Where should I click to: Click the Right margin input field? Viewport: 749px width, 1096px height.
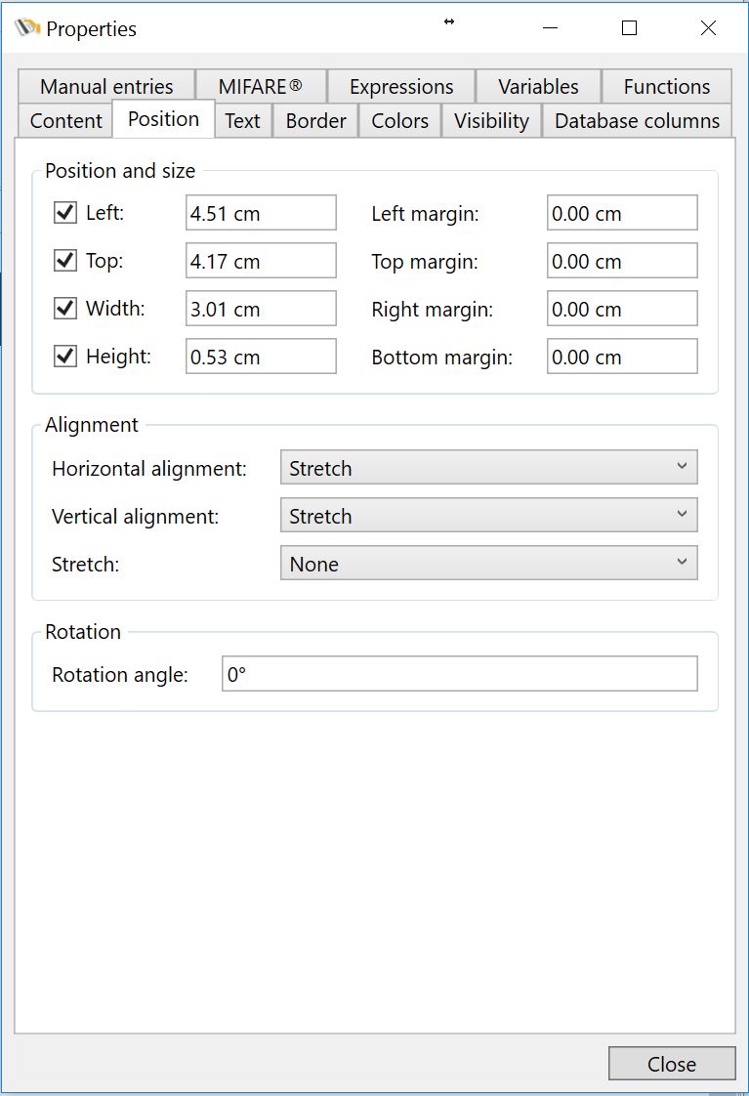[x=622, y=309]
